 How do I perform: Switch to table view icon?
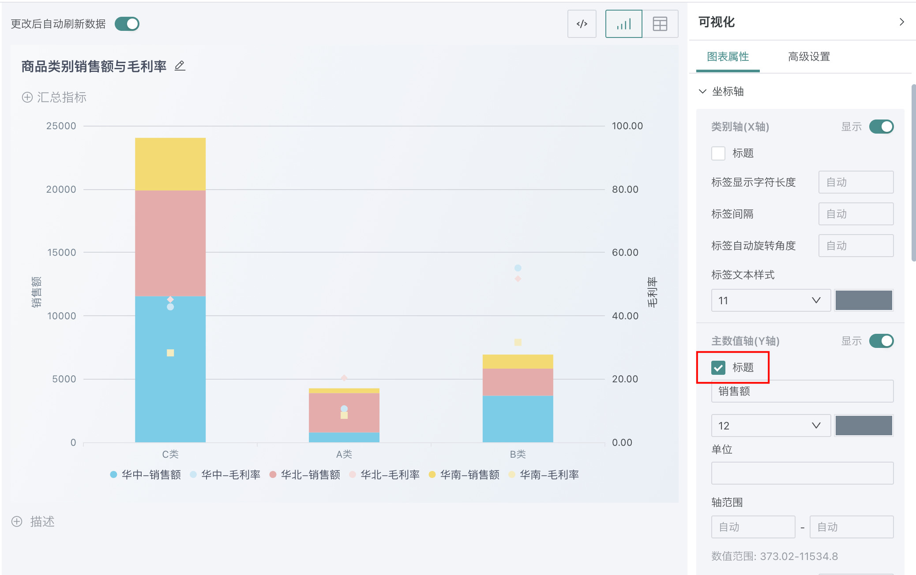pos(660,24)
